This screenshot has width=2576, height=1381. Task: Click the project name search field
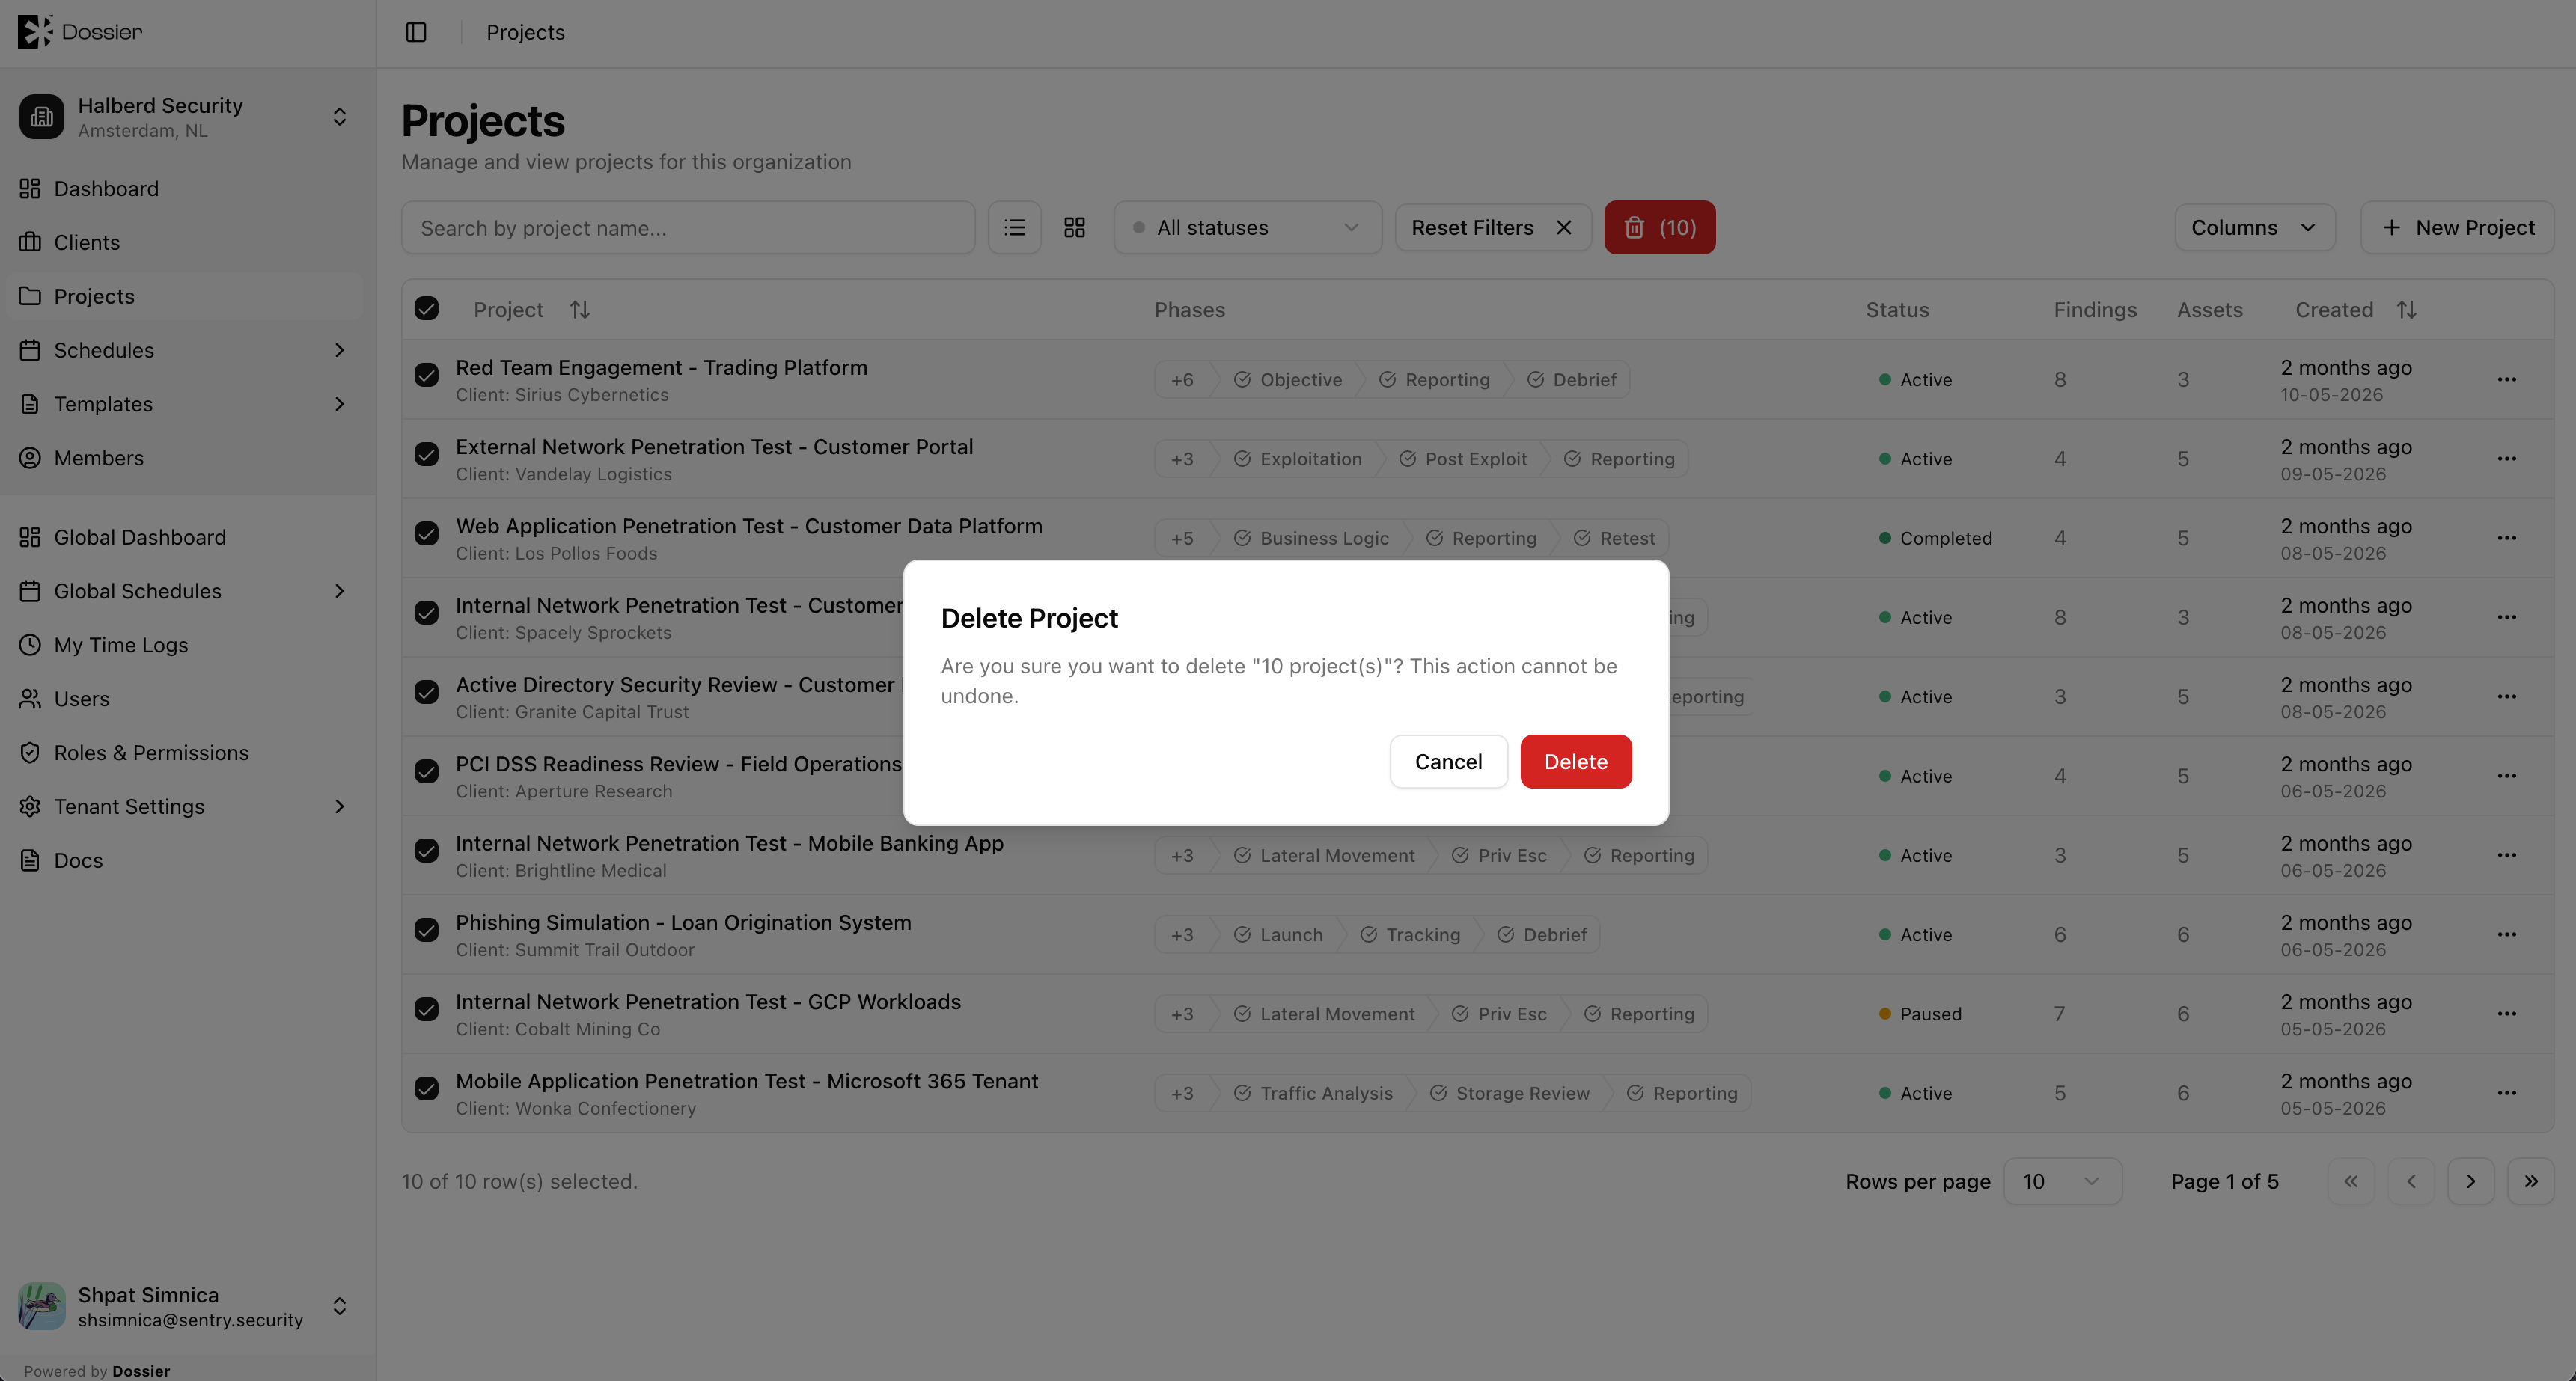point(687,228)
